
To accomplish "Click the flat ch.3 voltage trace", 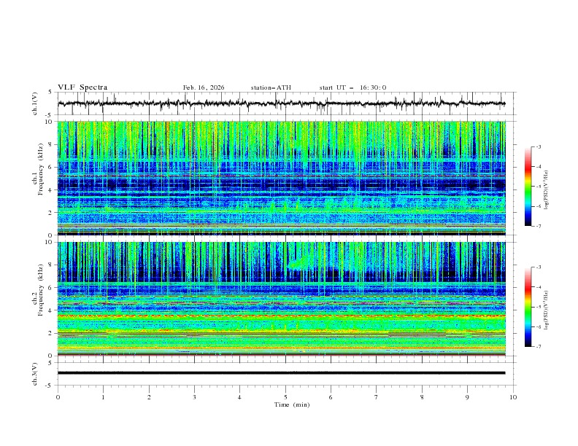I will (x=285, y=372).
